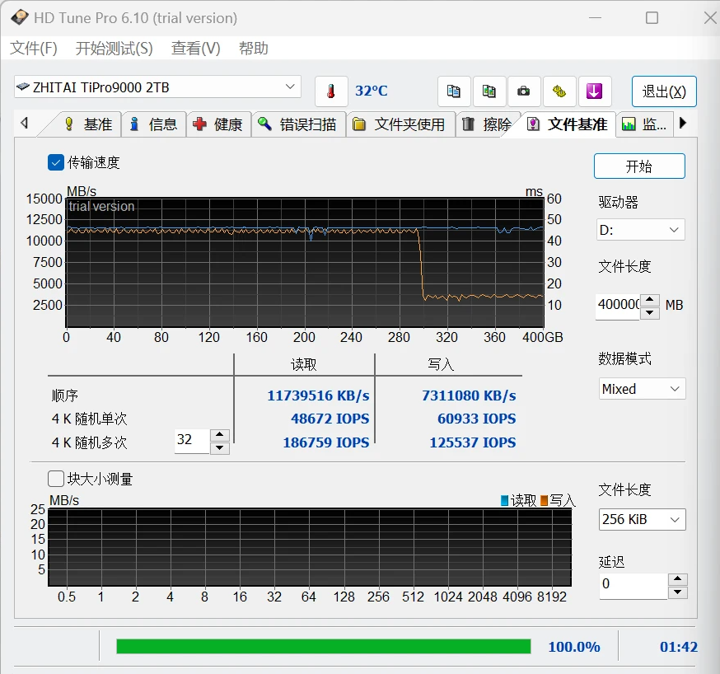Increase the 延迟 value
The image size is (720, 674).
pyautogui.click(x=678, y=579)
